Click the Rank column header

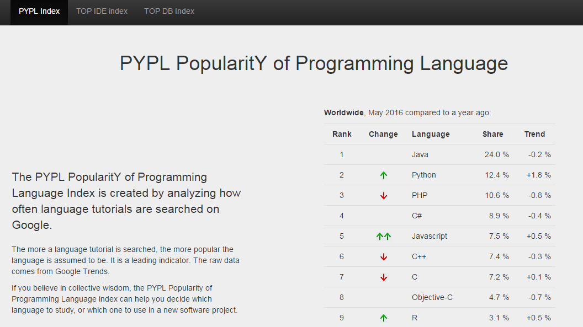click(x=342, y=134)
